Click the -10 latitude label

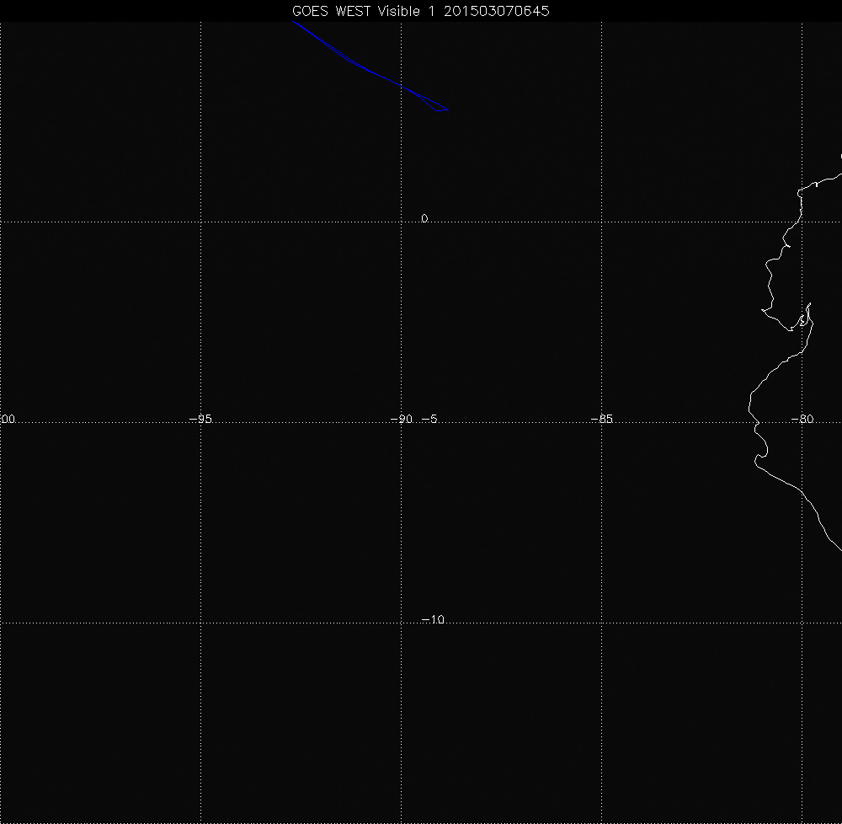pyautogui.click(x=432, y=620)
